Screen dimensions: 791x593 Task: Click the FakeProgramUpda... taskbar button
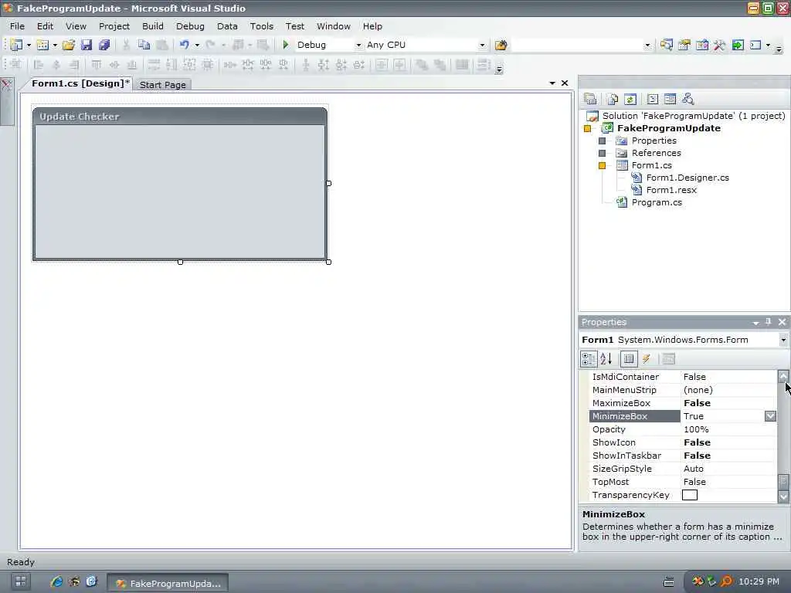coord(168,583)
